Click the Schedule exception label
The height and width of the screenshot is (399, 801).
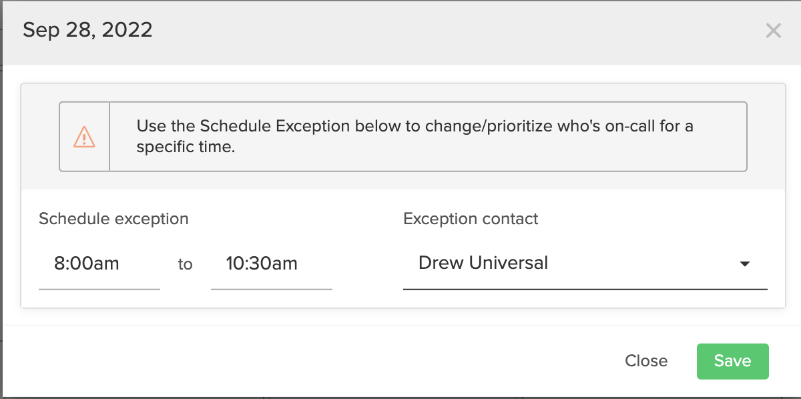(113, 219)
